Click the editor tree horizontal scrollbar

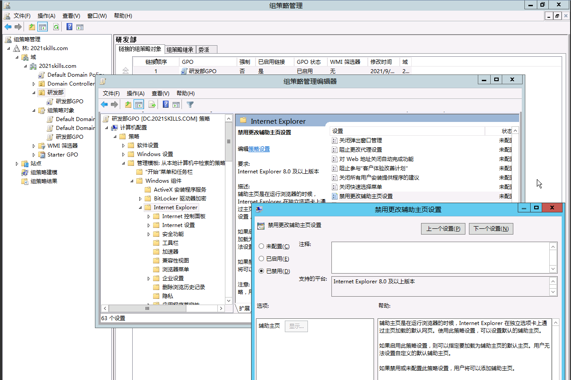tap(162, 308)
